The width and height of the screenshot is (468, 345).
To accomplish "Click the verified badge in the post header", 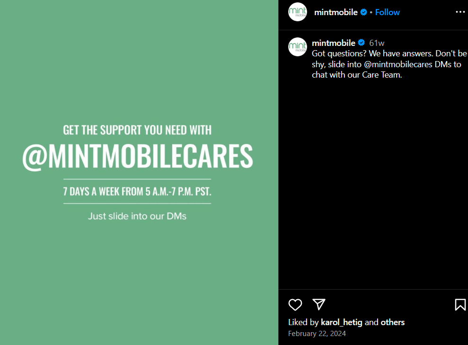I will pos(363,12).
